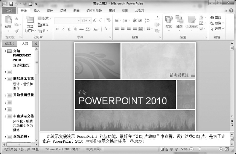The width and height of the screenshot is (236, 154).
Task: Toggle Center text alignment
Action: (x=123, y=29)
